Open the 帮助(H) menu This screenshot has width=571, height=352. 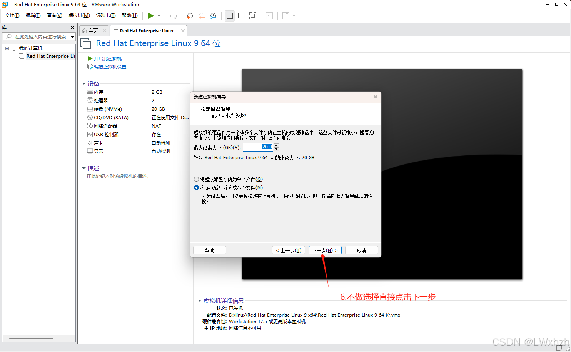[x=130, y=15]
